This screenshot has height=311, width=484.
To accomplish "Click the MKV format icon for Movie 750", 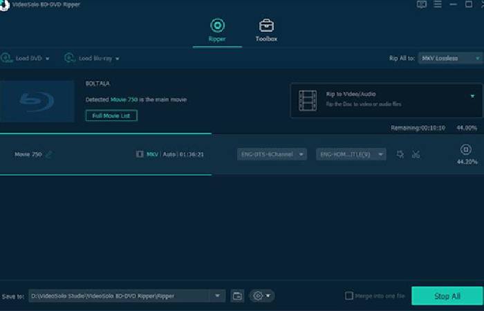I will click(x=140, y=154).
